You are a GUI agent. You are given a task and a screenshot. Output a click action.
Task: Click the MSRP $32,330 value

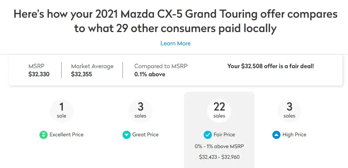[39, 74]
